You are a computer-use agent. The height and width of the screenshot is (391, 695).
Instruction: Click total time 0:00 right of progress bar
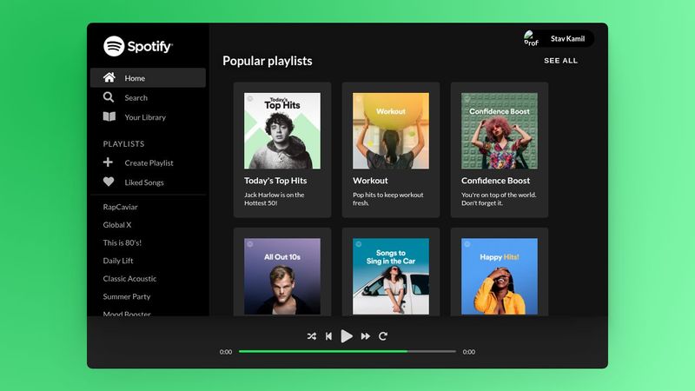tap(469, 352)
